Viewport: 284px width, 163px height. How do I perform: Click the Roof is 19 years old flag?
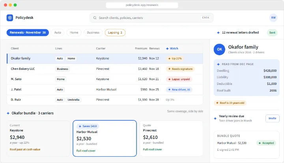tap(230, 103)
